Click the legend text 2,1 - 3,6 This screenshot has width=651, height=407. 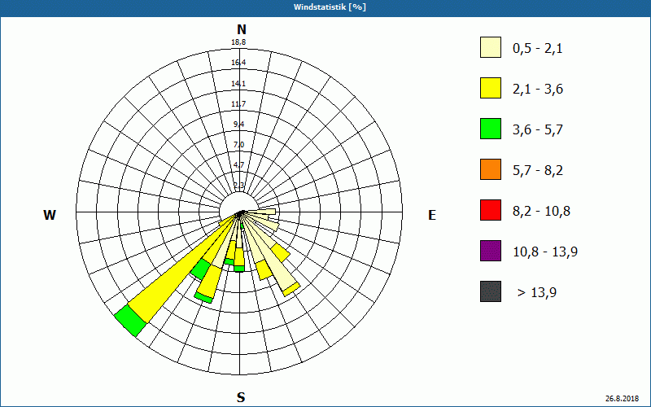538,90
